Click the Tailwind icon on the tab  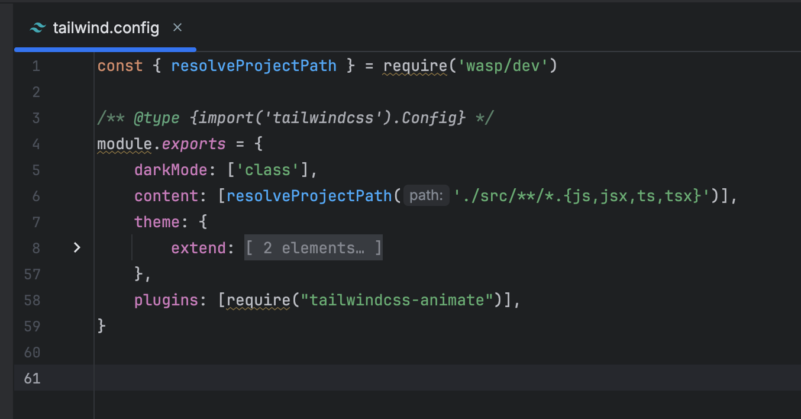pyautogui.click(x=37, y=28)
